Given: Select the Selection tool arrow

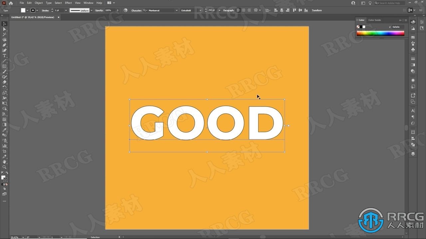Looking at the screenshot, I should point(4,24).
